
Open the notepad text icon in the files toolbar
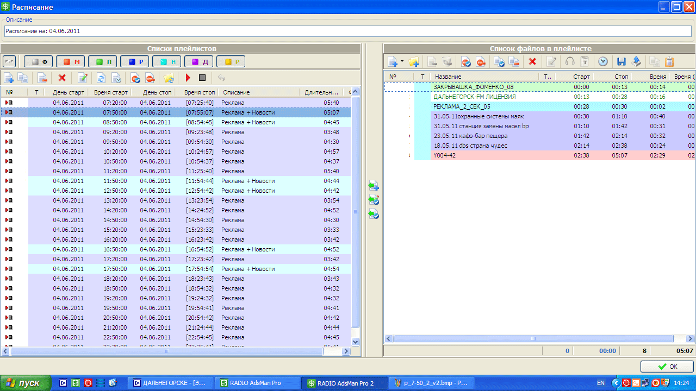pyautogui.click(x=585, y=61)
